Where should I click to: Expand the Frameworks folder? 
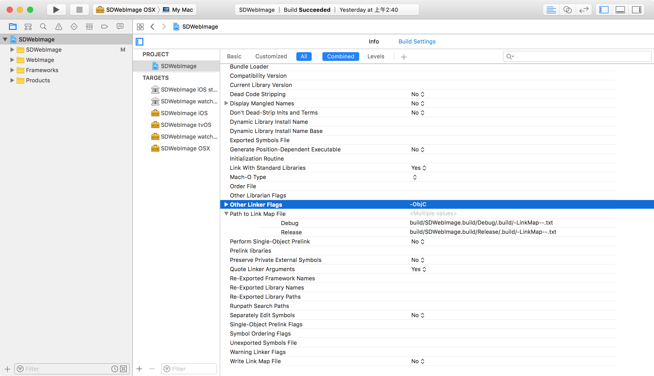tap(12, 70)
